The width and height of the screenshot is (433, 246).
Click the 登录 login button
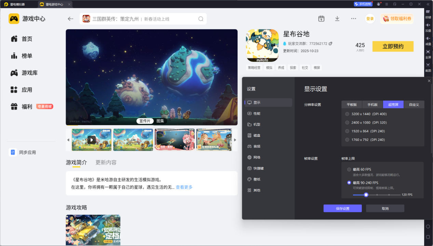point(370,19)
